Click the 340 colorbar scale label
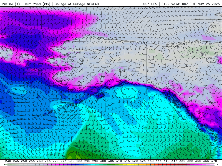Screen dimensions: 222x166 coord(167,161)
